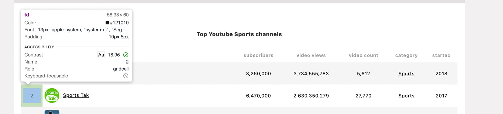Viewport: 503px width, 114px height.
Task: Click the Aa contrast sample icon
Action: pyautogui.click(x=101, y=55)
